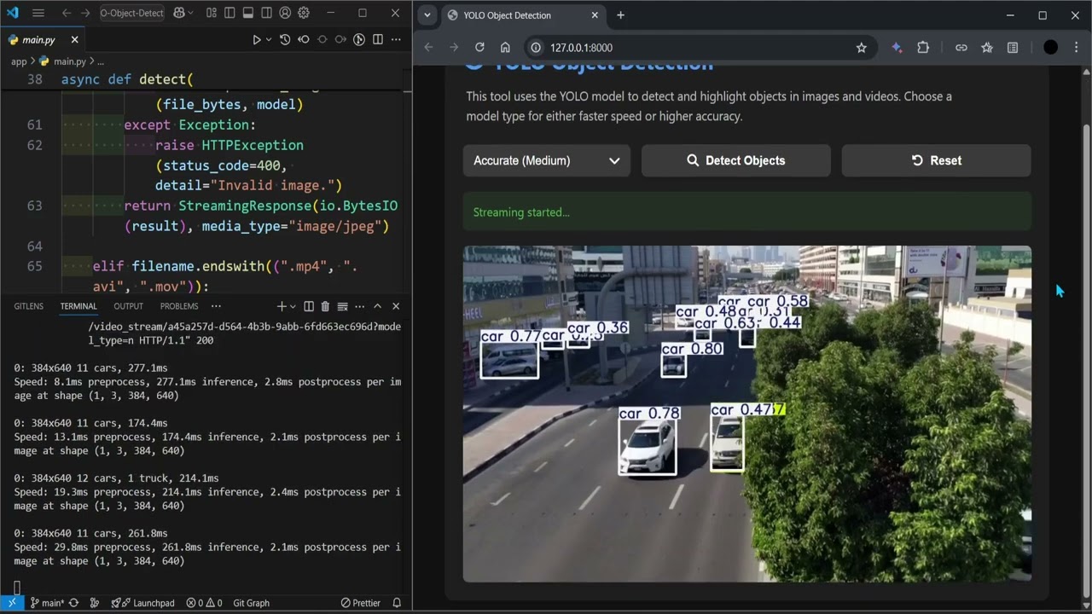Reload the browser page
Screen dimensions: 1092x614
click(479, 48)
